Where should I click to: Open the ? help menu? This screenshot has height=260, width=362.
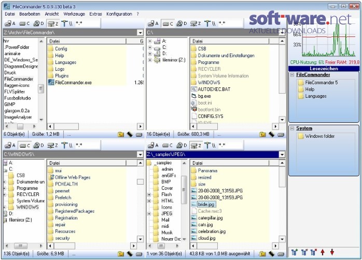(x=137, y=14)
